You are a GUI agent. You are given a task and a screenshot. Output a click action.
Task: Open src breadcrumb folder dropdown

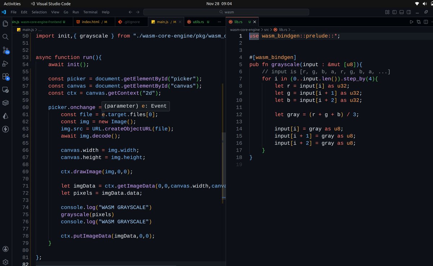coord(267,30)
